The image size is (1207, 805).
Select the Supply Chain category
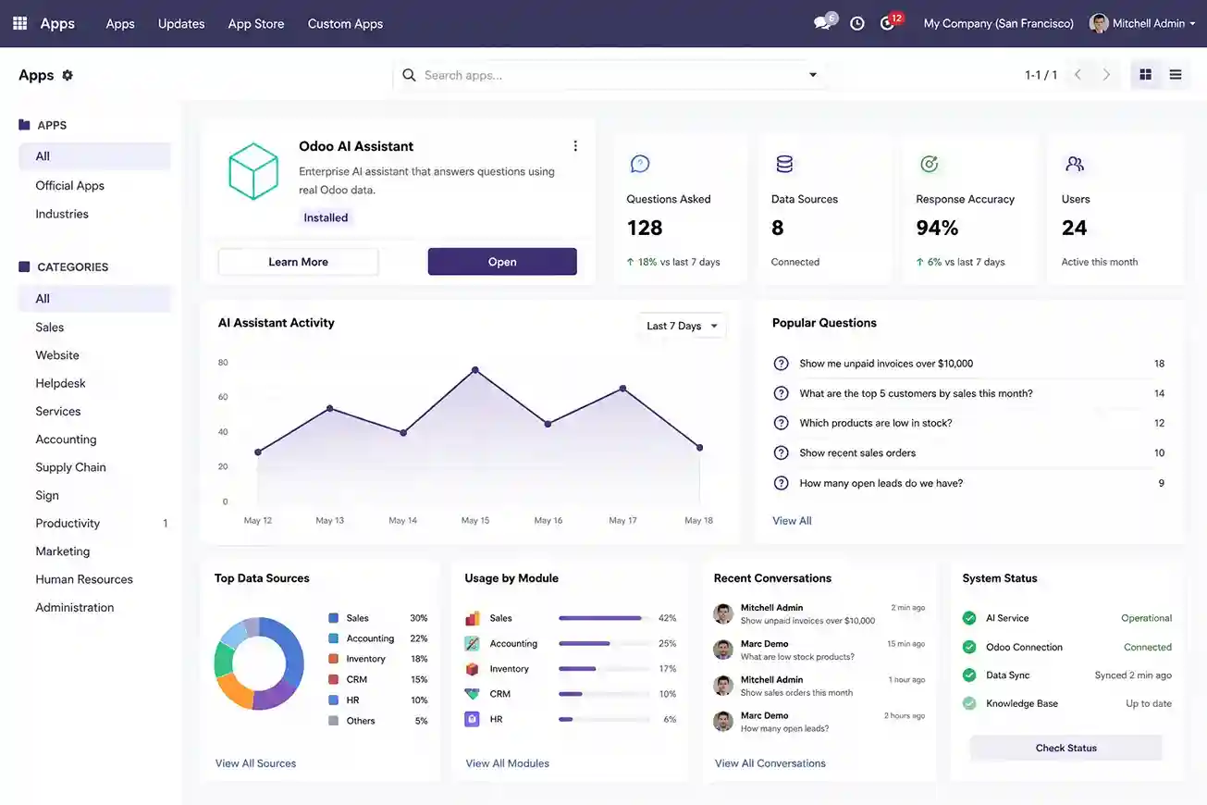tap(94, 467)
